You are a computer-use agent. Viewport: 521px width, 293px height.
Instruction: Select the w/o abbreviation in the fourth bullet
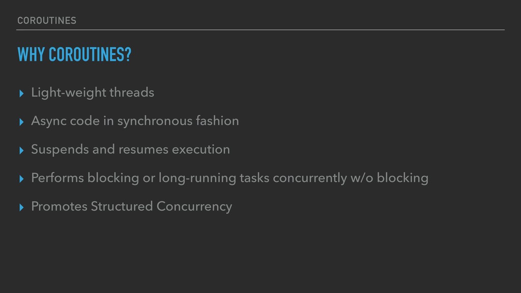362,178
